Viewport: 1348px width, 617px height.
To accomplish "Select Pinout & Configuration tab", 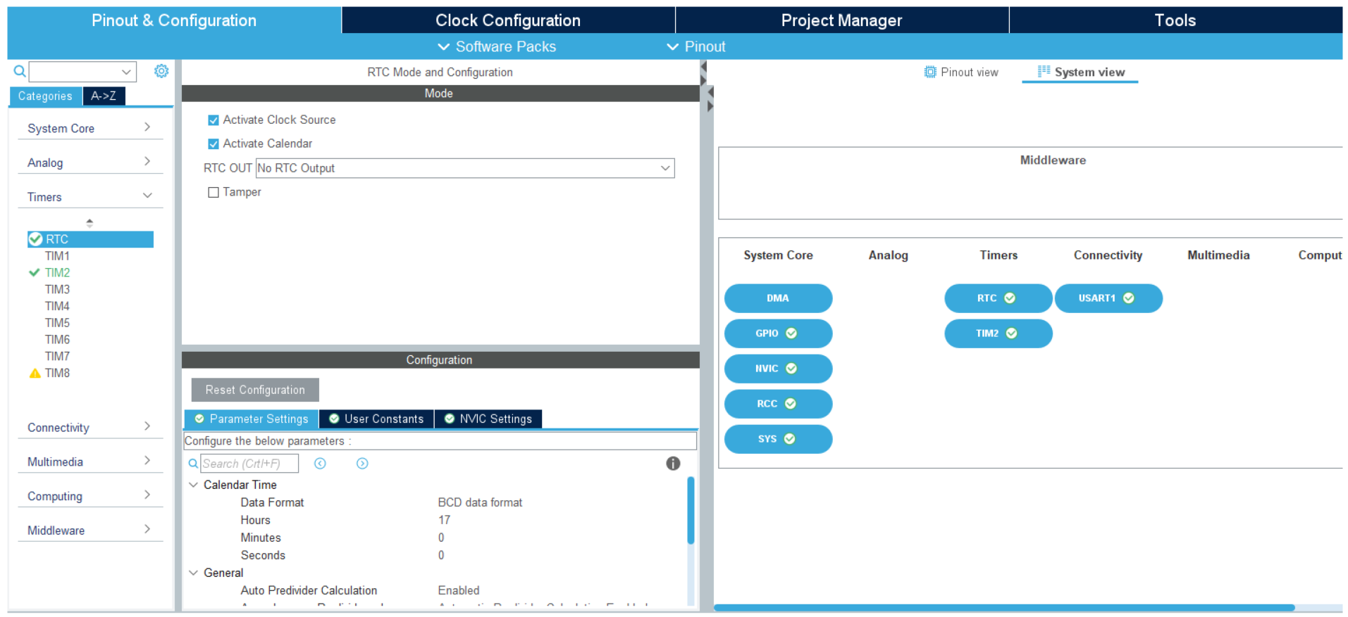I will (174, 20).
